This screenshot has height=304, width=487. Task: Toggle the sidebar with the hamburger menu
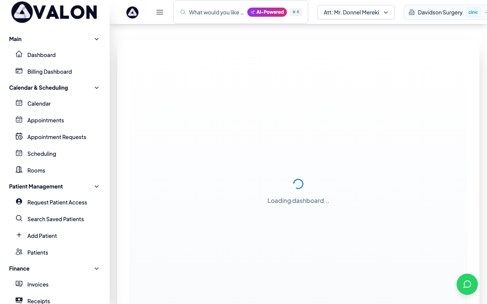point(160,12)
